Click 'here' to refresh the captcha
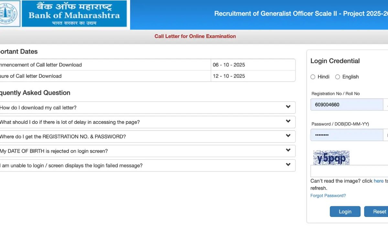 pyautogui.click(x=379, y=181)
